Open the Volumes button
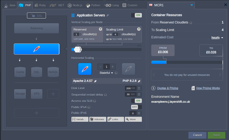Viewport: 229px width, 140px height. [98, 119]
